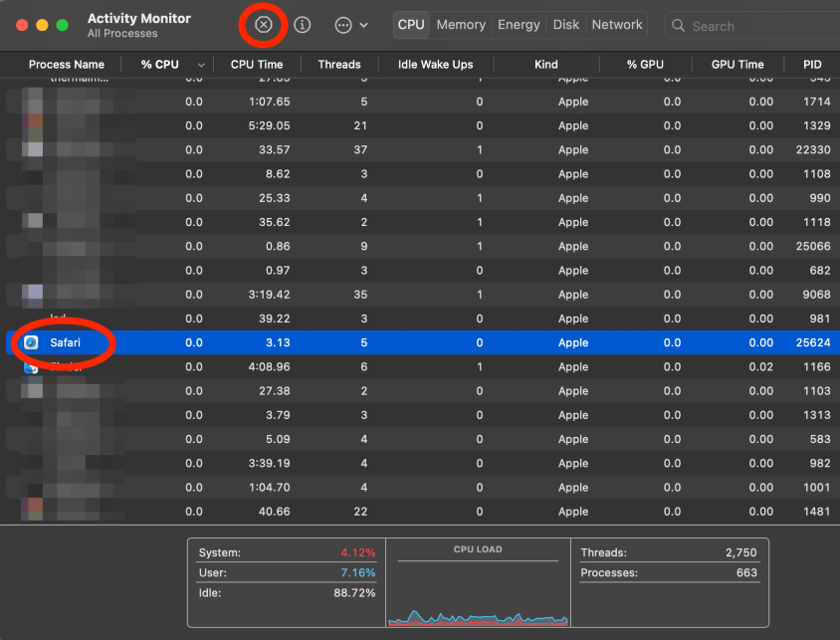Click the Safari compass icon in list

point(31,342)
